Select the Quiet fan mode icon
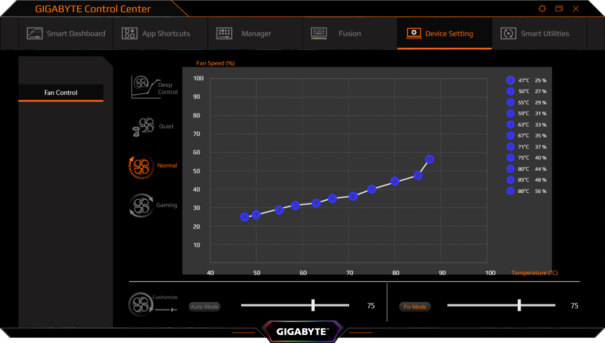This screenshot has width=605, height=343. click(x=143, y=127)
